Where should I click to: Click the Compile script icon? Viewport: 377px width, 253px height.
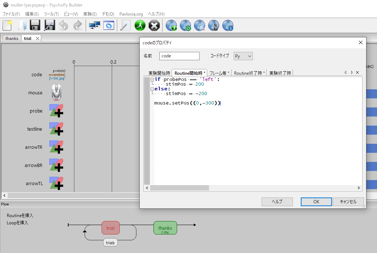pyautogui.click(x=125, y=25)
